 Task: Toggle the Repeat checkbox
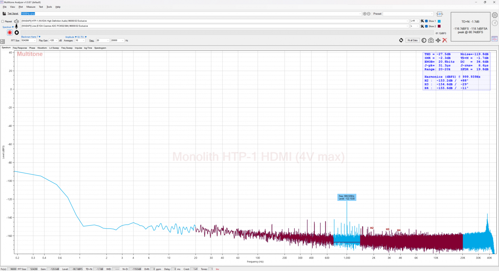3,21
